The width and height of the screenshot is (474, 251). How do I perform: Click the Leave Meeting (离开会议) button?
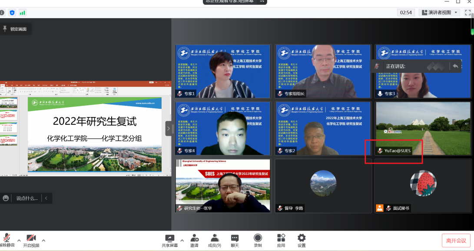tap(456, 241)
